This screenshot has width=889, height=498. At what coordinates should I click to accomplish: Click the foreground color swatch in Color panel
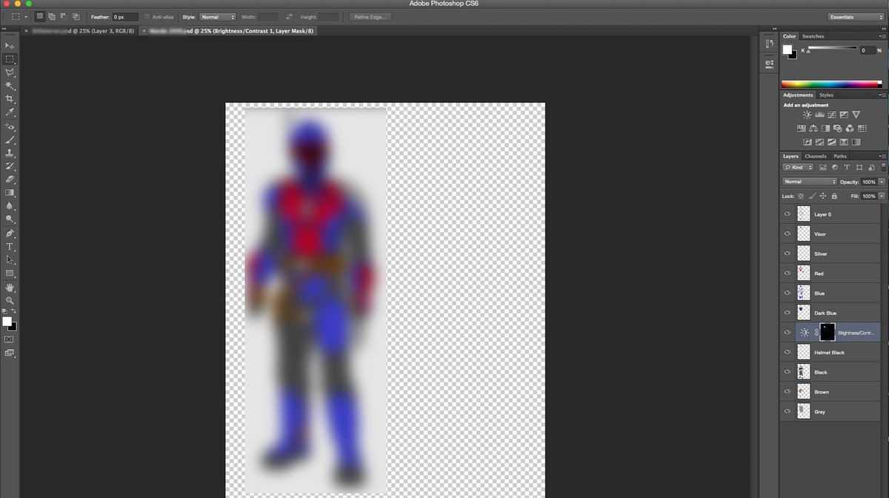788,50
